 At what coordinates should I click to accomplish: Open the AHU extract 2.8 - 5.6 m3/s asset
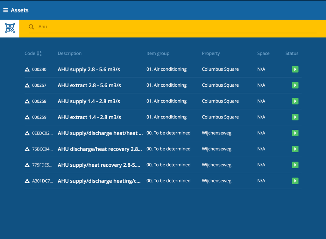tap(89, 85)
